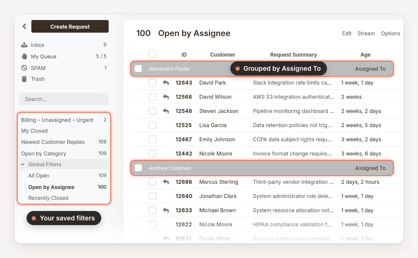Click reply arrow on request 12568
This screenshot has width=418, height=258.
(166, 97)
